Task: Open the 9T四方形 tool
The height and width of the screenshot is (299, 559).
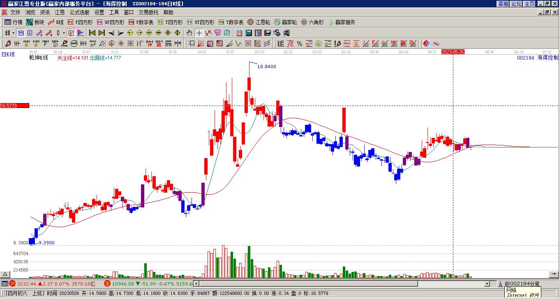Action: [200, 22]
